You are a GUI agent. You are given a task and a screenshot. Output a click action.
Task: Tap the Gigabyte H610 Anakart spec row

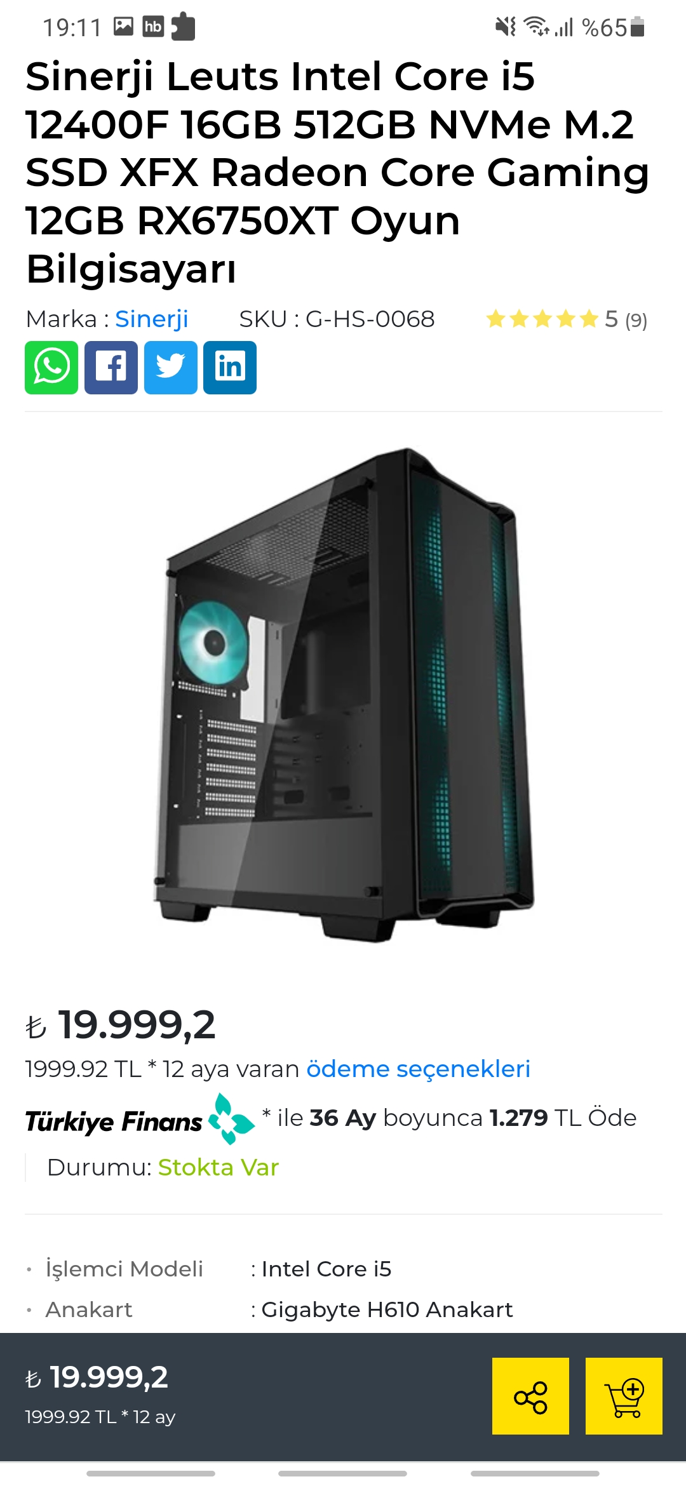pyautogui.click(x=343, y=1309)
